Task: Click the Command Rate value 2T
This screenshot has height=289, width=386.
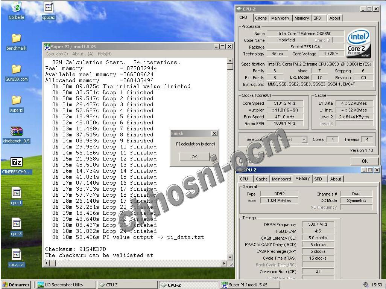Action: [318, 271]
